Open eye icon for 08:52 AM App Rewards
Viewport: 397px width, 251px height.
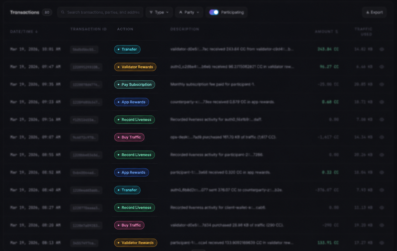point(382,173)
